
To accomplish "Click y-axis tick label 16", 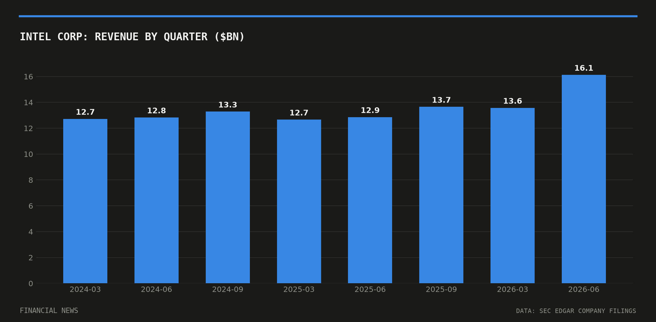I will tap(28, 77).
